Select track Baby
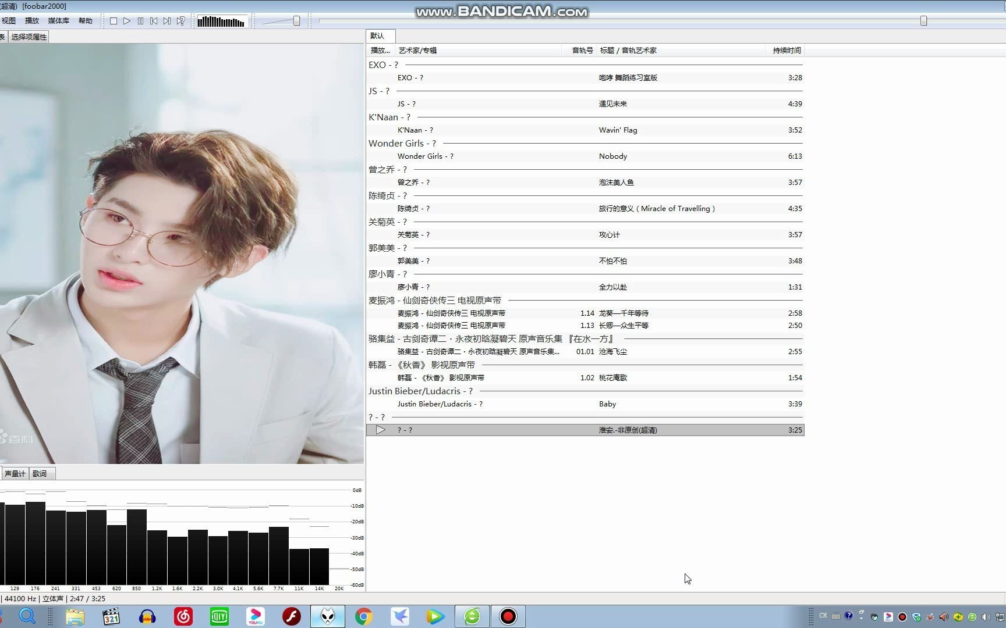Image resolution: width=1006 pixels, height=628 pixels. coord(585,404)
